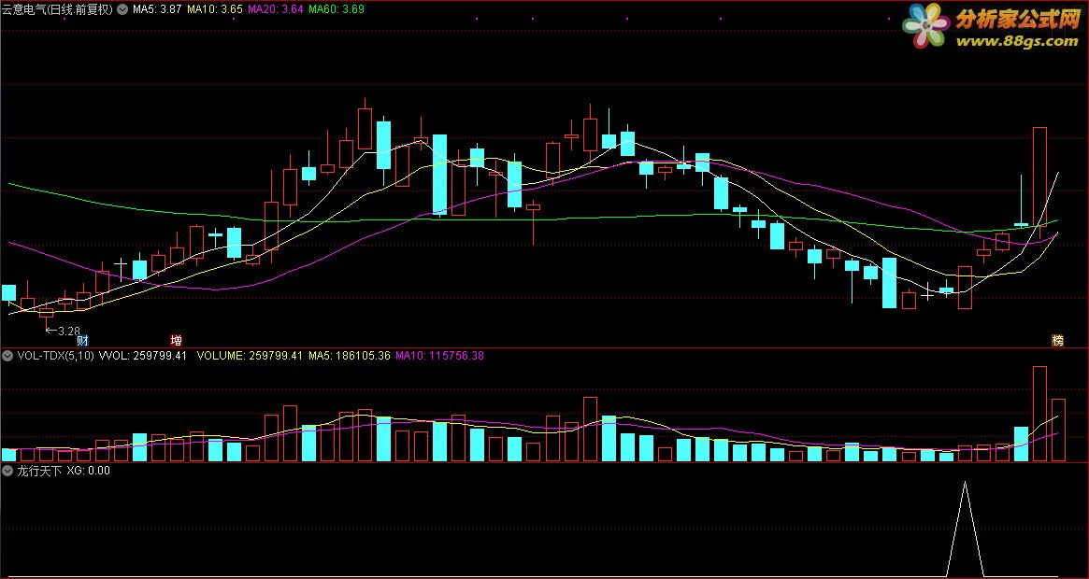
Task: Select the tallest red volume bar
Action: tap(1039, 414)
